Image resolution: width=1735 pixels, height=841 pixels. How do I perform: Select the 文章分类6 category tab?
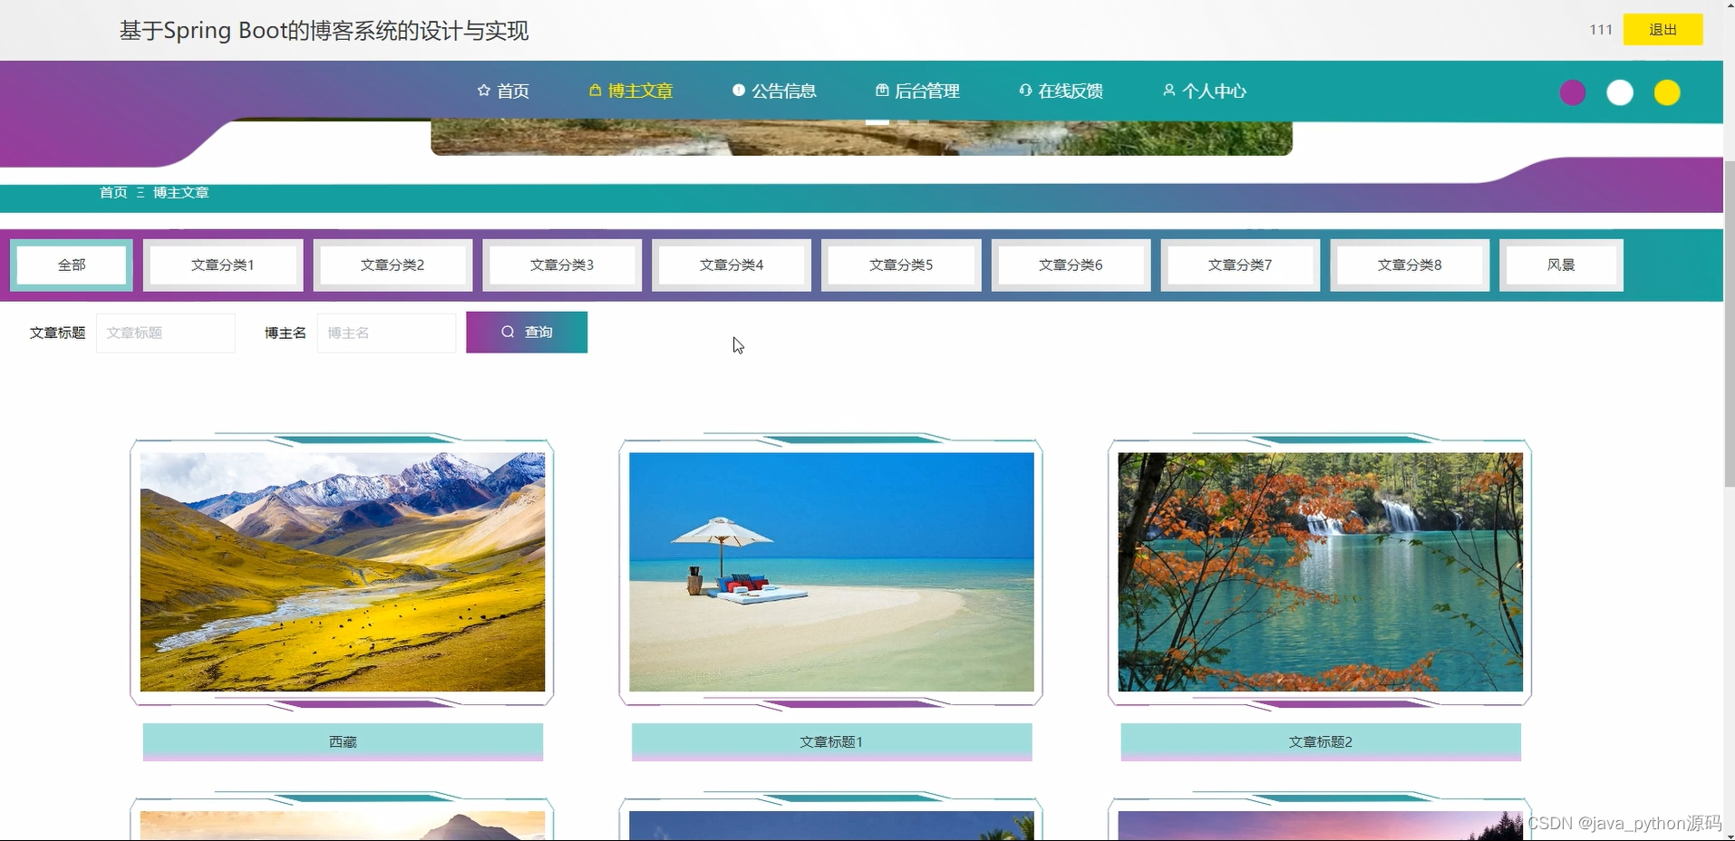1071,265
